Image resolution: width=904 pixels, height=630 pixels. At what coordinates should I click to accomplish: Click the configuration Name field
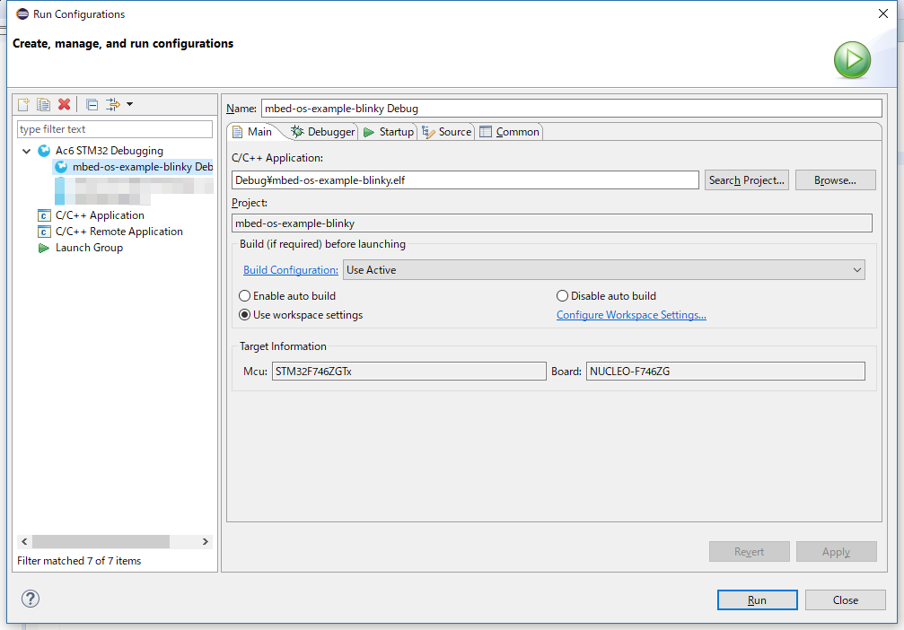pos(571,109)
